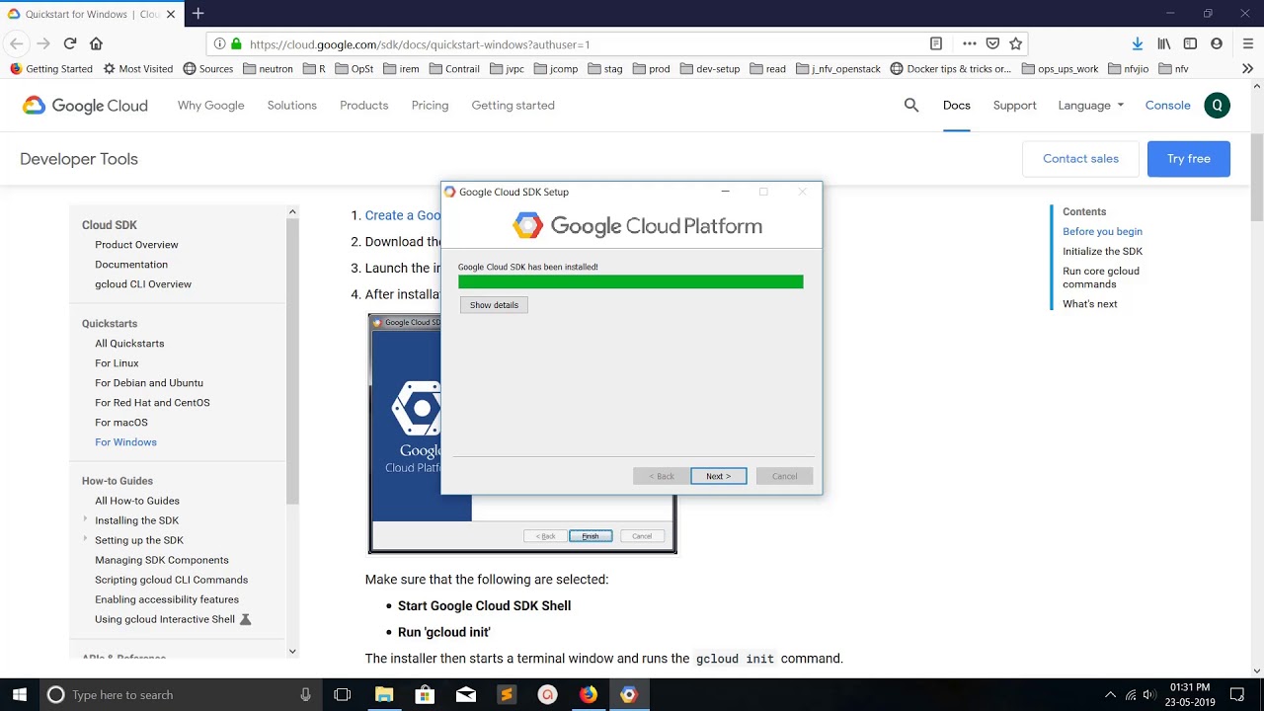Click the sidebar scroll up arrow
The width and height of the screenshot is (1264, 711).
click(292, 211)
